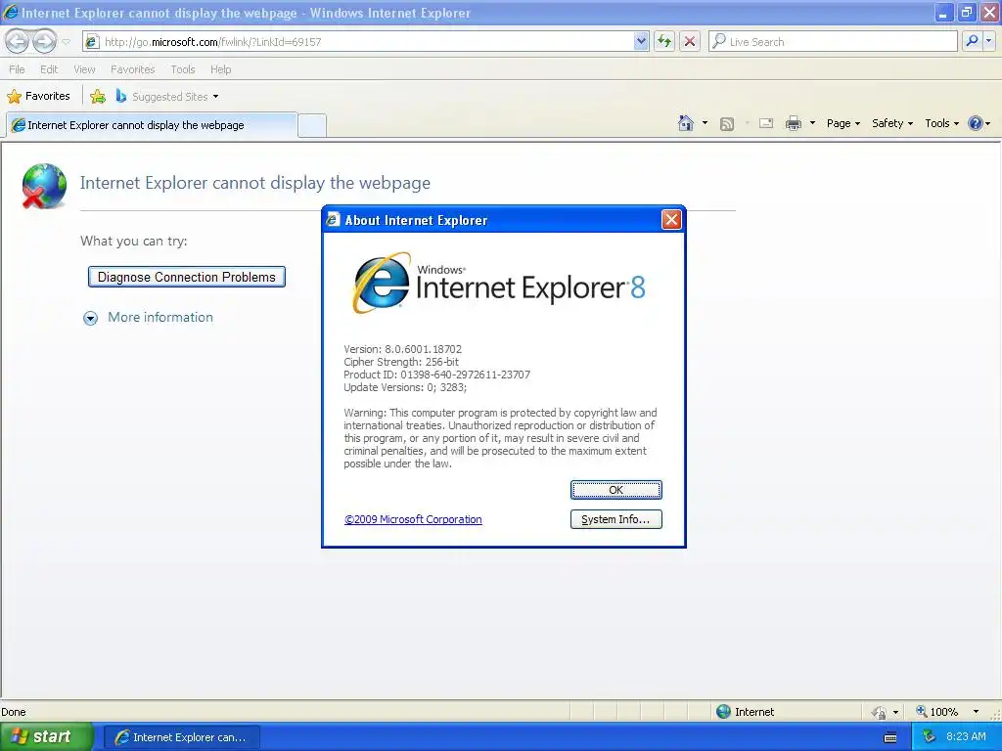The image size is (1002, 751).
Task: Expand the zoom level dropdown arrow
Action: pos(976,712)
